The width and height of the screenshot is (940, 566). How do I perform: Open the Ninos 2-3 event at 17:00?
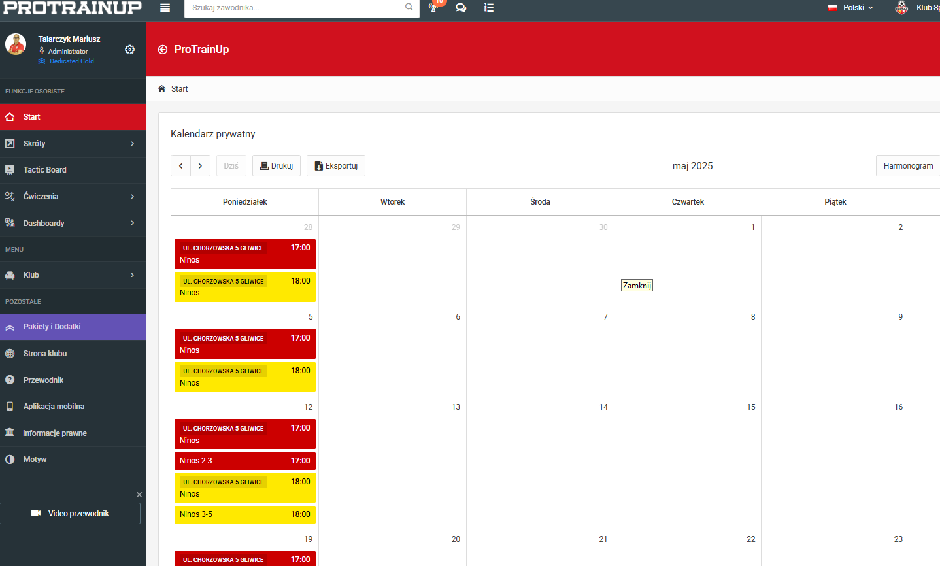[245, 461]
